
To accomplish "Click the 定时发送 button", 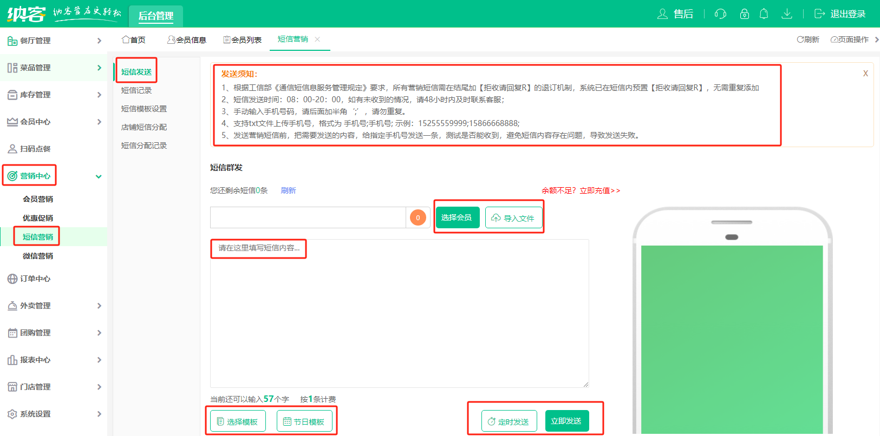I will [x=509, y=421].
